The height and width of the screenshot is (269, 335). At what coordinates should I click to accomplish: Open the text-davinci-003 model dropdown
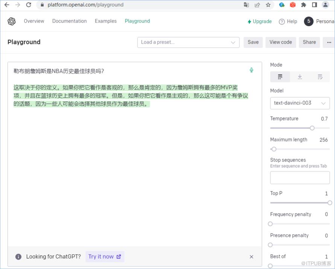[300, 103]
